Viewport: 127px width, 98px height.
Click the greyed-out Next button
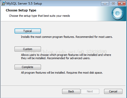(90, 91)
